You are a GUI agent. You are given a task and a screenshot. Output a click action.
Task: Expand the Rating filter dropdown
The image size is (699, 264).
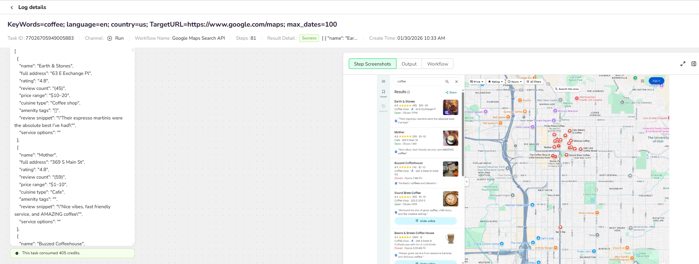[x=496, y=82]
